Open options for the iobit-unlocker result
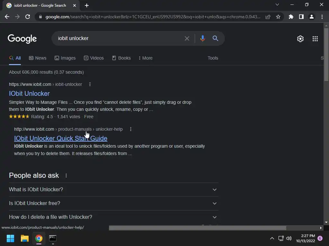The height and width of the screenshot is (246, 329). coord(90,84)
